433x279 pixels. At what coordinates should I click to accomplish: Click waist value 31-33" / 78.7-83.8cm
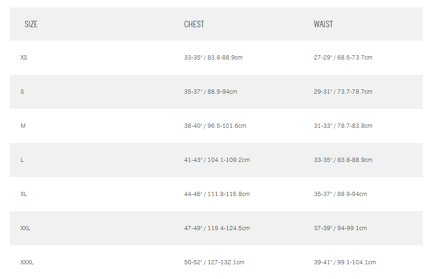[343, 126]
